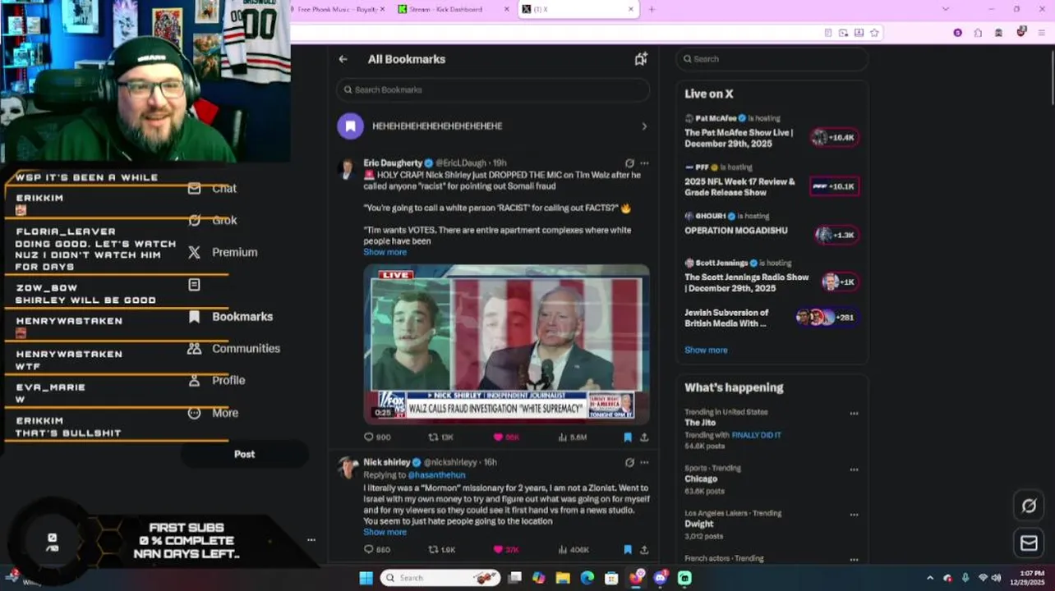1055x591 pixels.
Task: Click Grok icon on Eric Daugherty post
Action: point(629,163)
